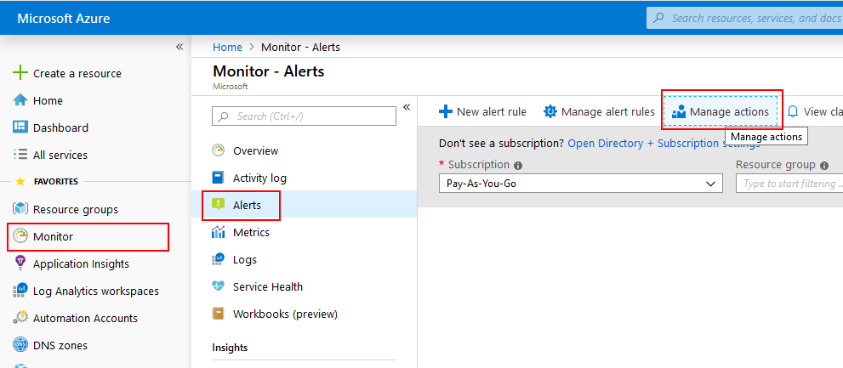843x368 pixels.
Task: Focus the Resource group filter field
Action: [x=789, y=184]
